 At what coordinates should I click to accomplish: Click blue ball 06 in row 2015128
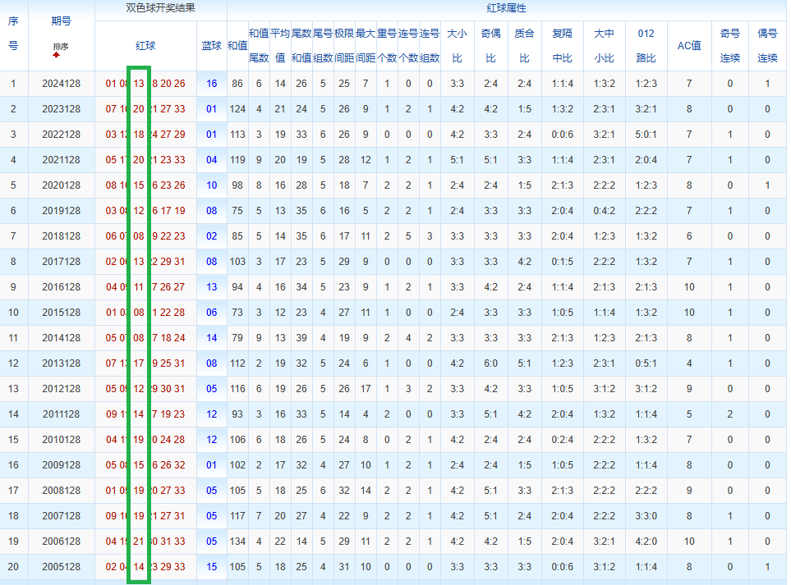pos(211,313)
